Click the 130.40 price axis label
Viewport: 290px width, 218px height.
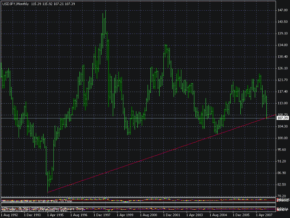(x=283, y=57)
